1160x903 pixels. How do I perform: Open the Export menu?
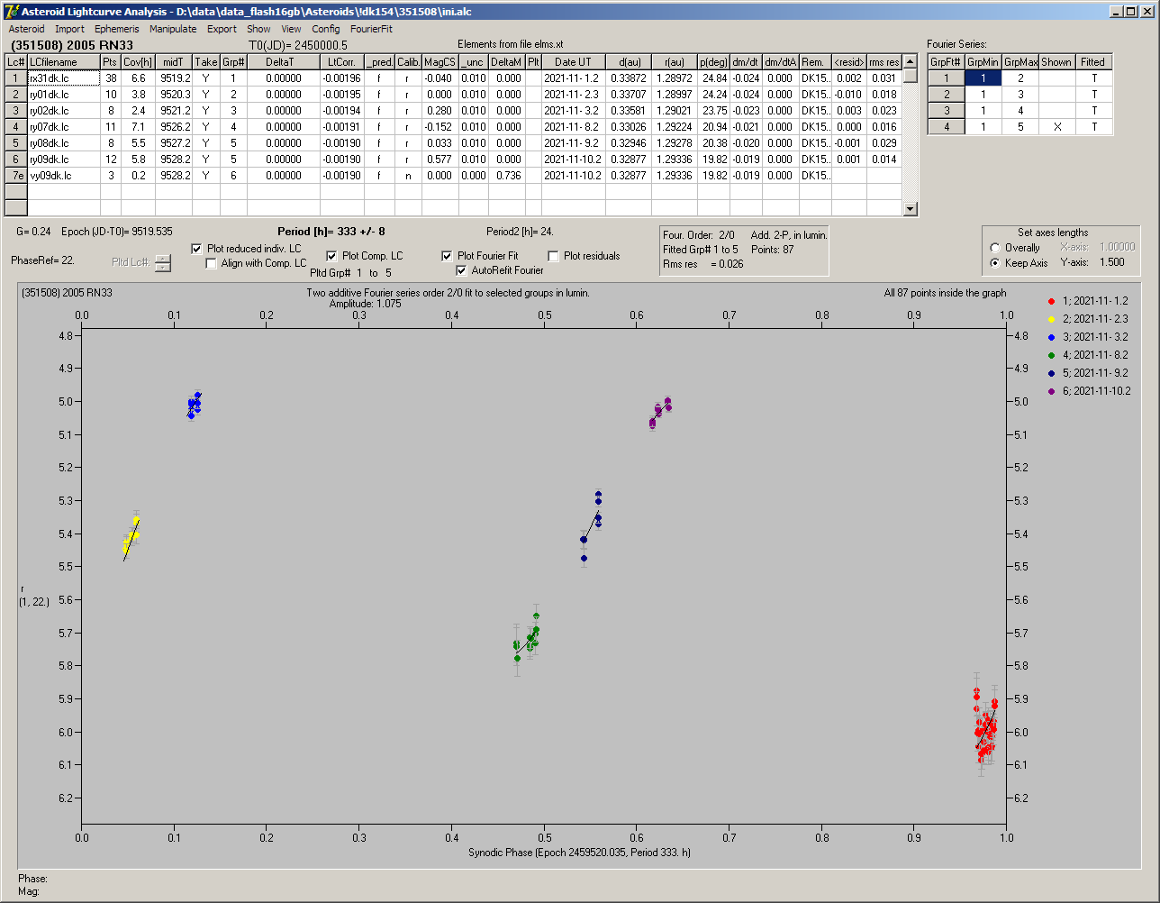click(x=222, y=29)
